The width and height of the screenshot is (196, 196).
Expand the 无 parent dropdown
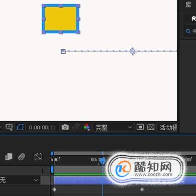[x=20, y=180]
